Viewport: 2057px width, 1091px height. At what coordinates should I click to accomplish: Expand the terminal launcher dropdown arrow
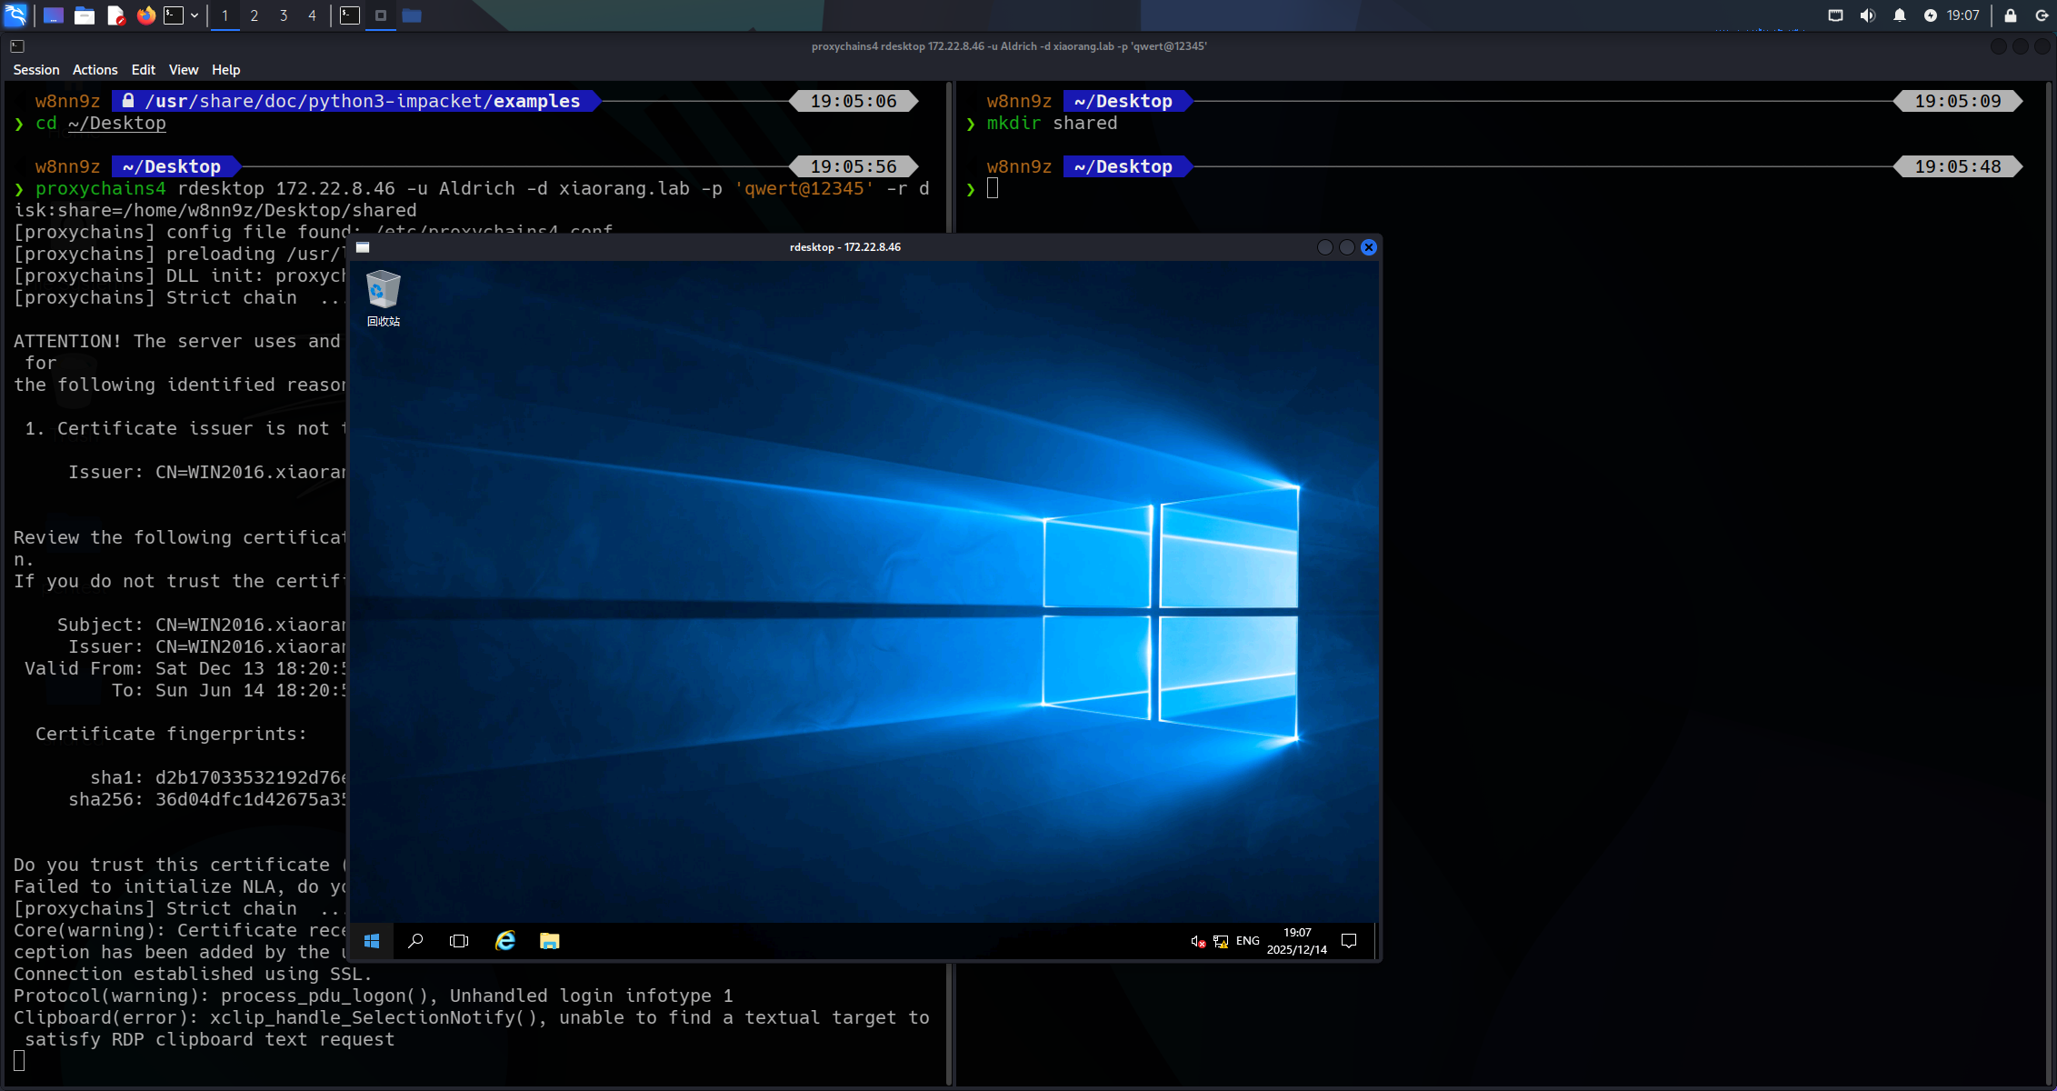click(195, 15)
